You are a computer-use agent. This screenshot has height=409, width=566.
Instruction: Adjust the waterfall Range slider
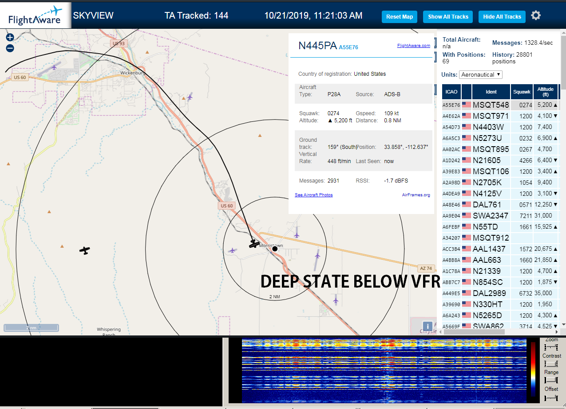551,380
